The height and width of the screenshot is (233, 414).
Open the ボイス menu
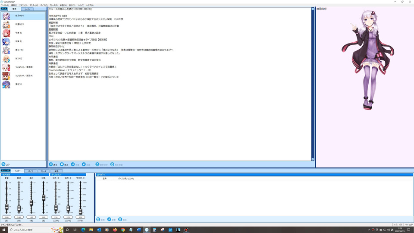tap(44, 5)
